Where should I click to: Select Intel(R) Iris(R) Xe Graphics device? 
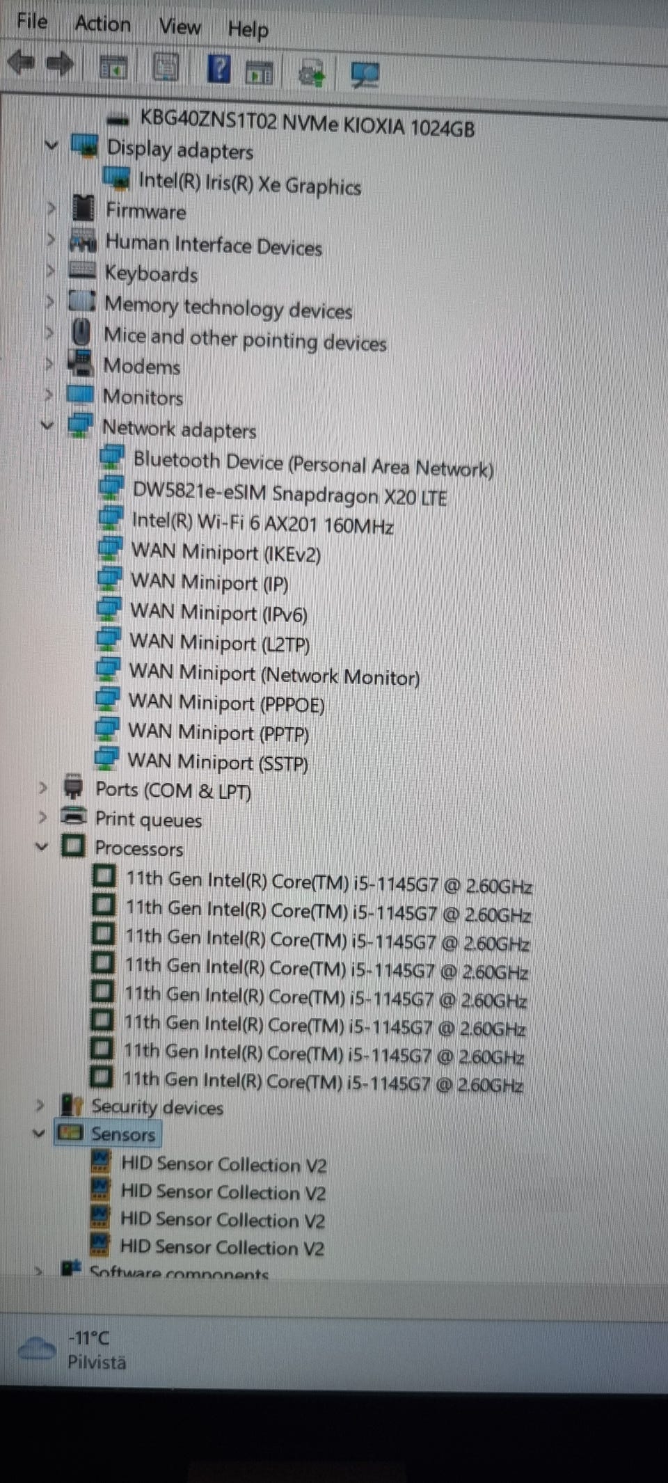point(250,184)
